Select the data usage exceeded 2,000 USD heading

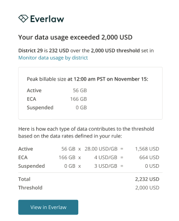coord(75,37)
